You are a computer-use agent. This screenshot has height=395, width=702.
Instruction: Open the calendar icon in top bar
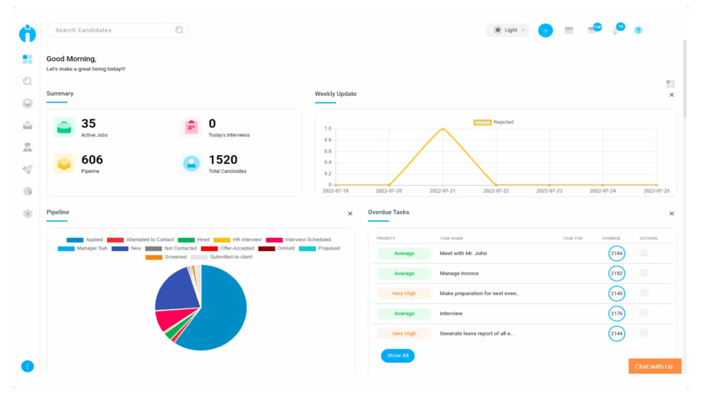coord(569,30)
